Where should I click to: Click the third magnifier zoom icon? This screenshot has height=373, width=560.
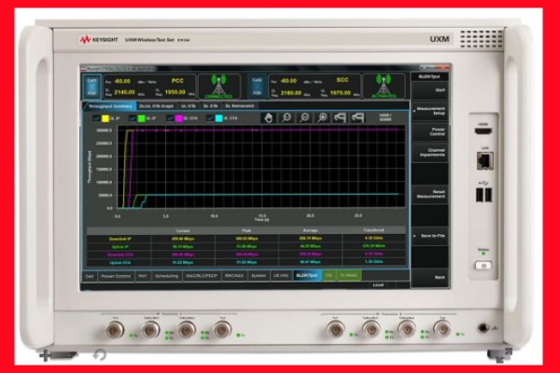[x=320, y=117]
